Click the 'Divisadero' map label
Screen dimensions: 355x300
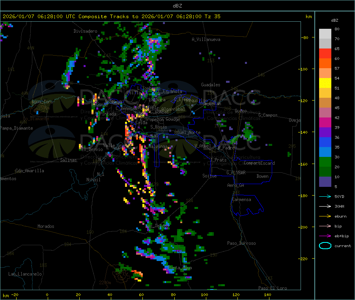click(85, 31)
